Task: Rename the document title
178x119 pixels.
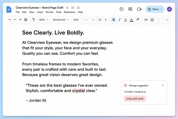Action: point(39,8)
